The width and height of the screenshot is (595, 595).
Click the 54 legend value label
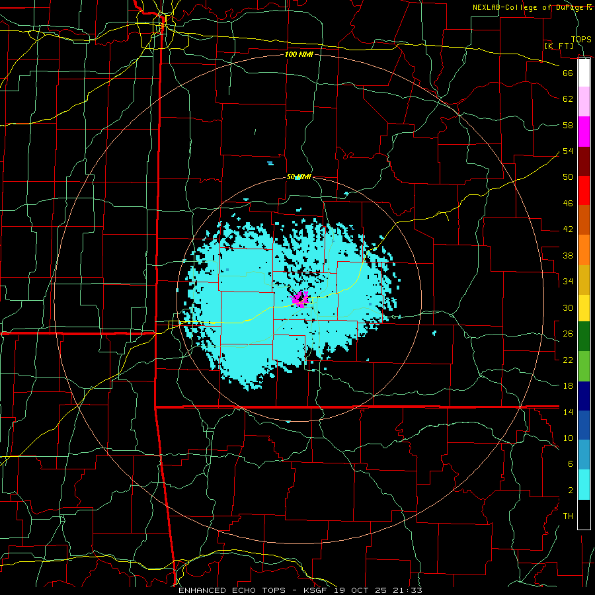pos(568,151)
